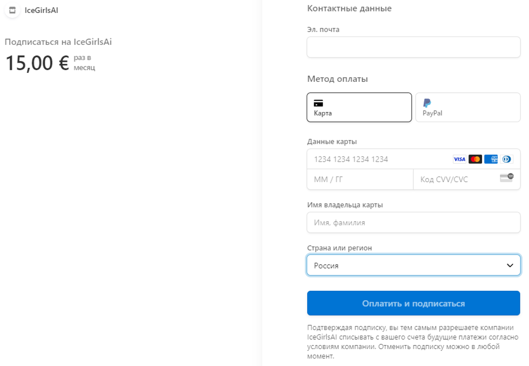
Task: Click the раз в месяц billing interval text
Action: click(x=84, y=63)
